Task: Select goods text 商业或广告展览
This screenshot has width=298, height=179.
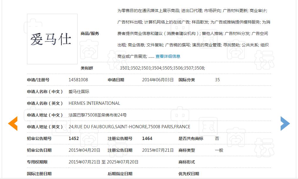Action: tap(132, 56)
